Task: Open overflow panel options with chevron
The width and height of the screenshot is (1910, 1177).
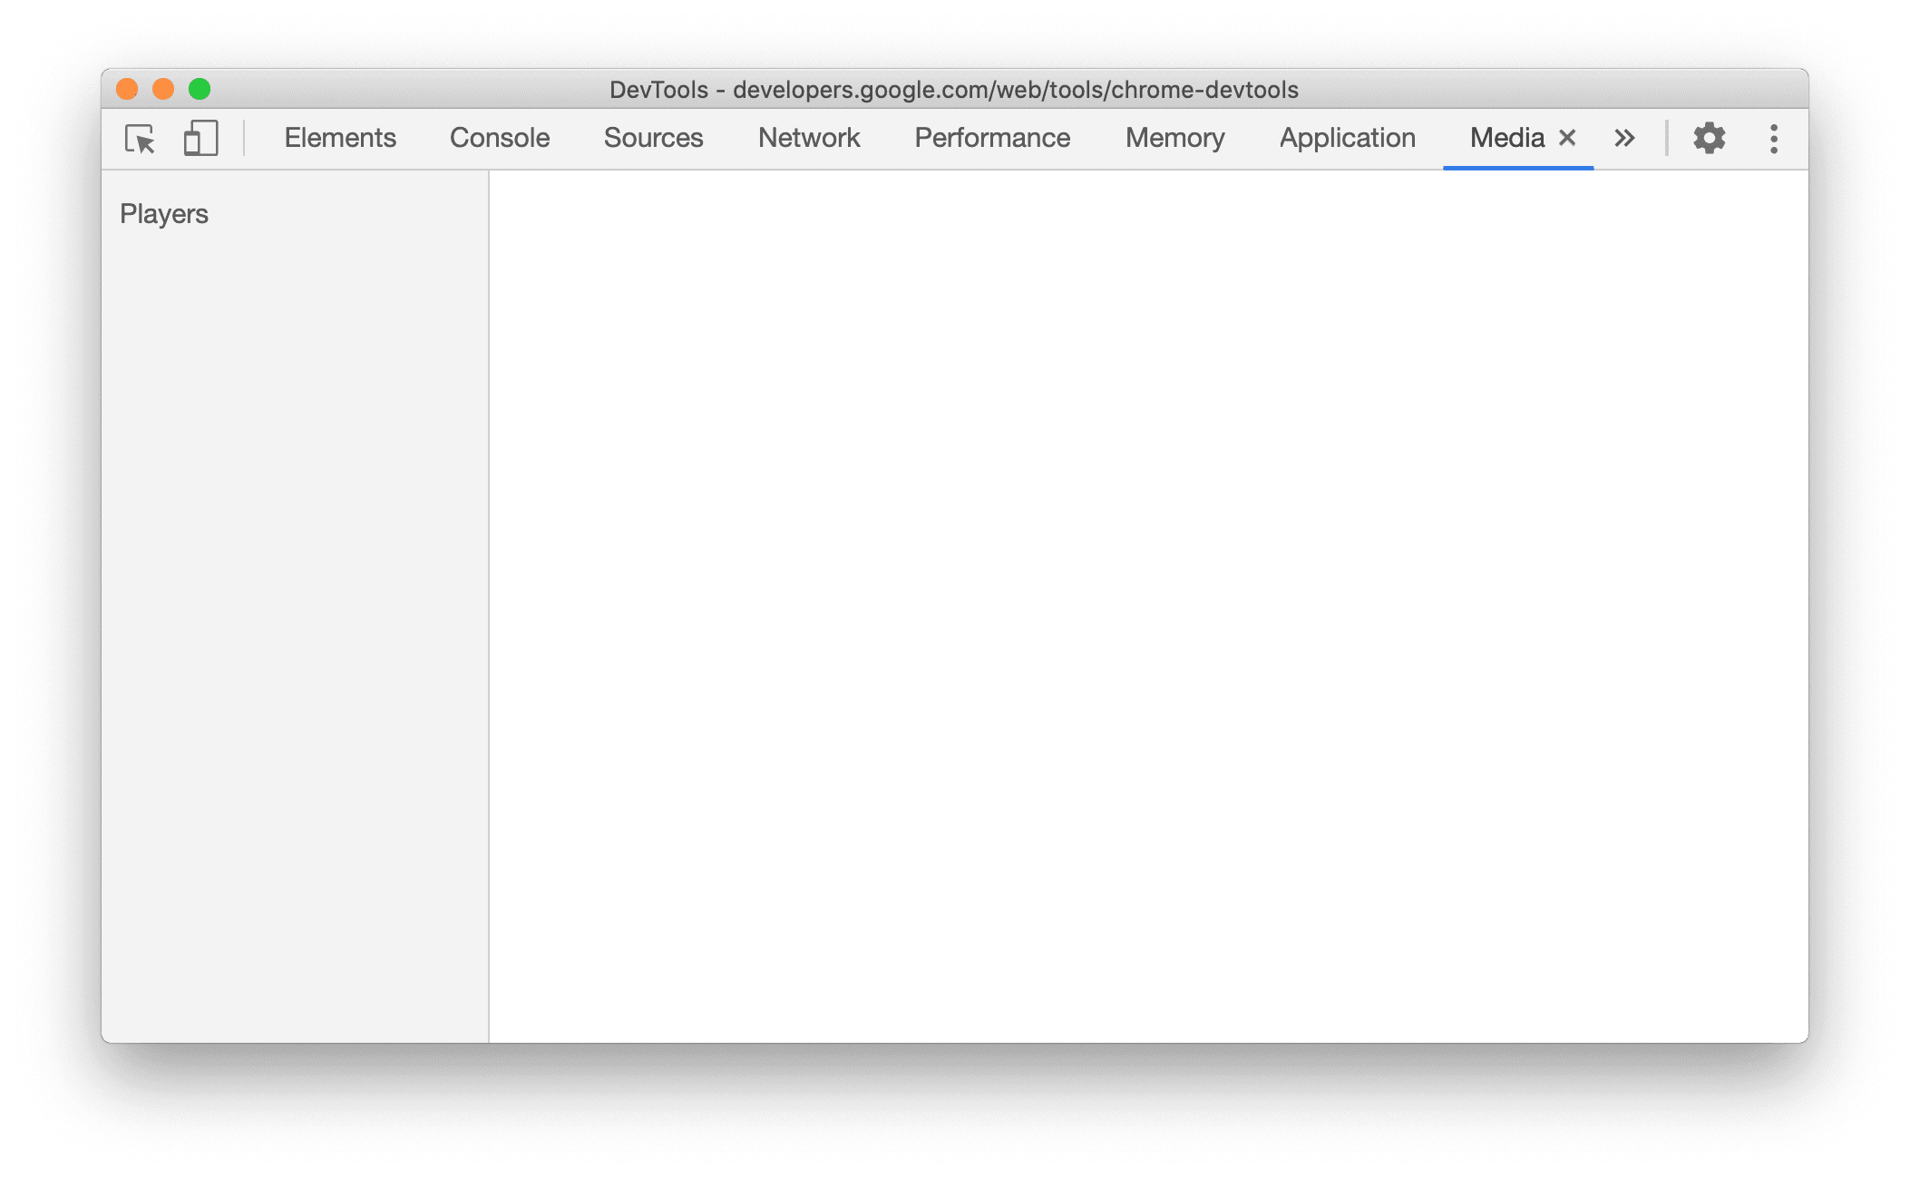Action: [1625, 139]
